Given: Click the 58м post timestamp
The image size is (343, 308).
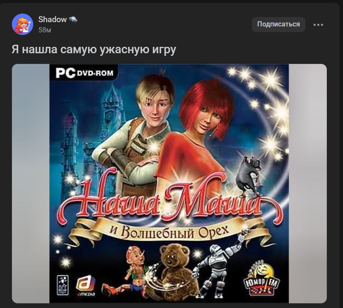Looking at the screenshot, I should [45, 30].
